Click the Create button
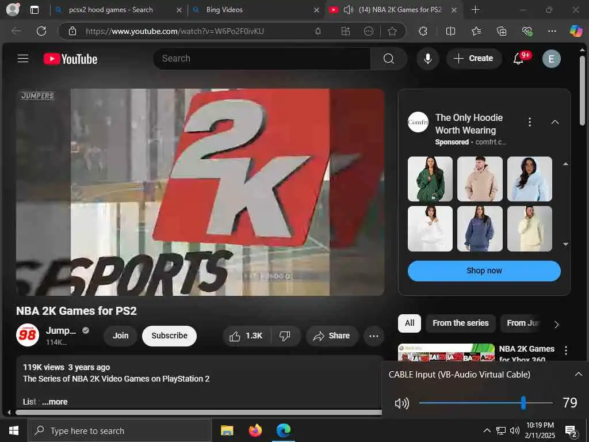This screenshot has width=589, height=442. click(474, 59)
